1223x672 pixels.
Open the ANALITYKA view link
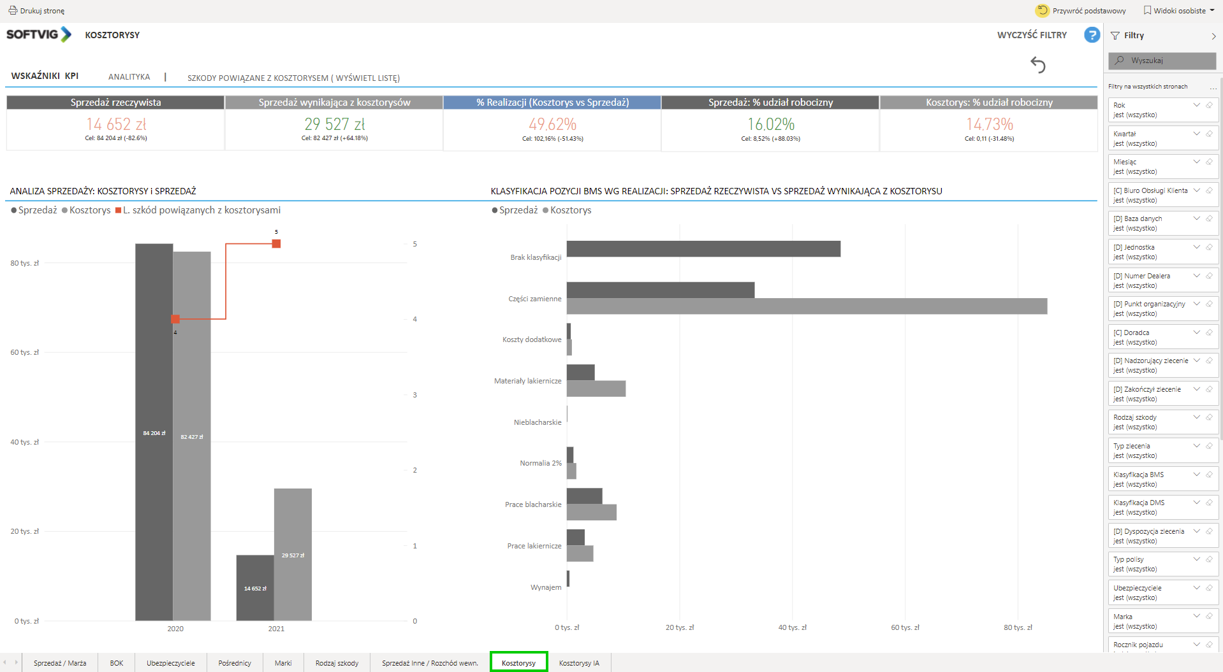(129, 77)
